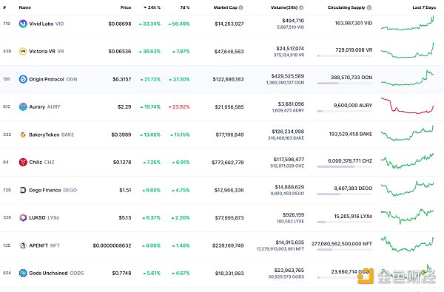The width and height of the screenshot is (444, 292).
Task: Open the Vivid Labs coin logo
Action: tap(23, 24)
